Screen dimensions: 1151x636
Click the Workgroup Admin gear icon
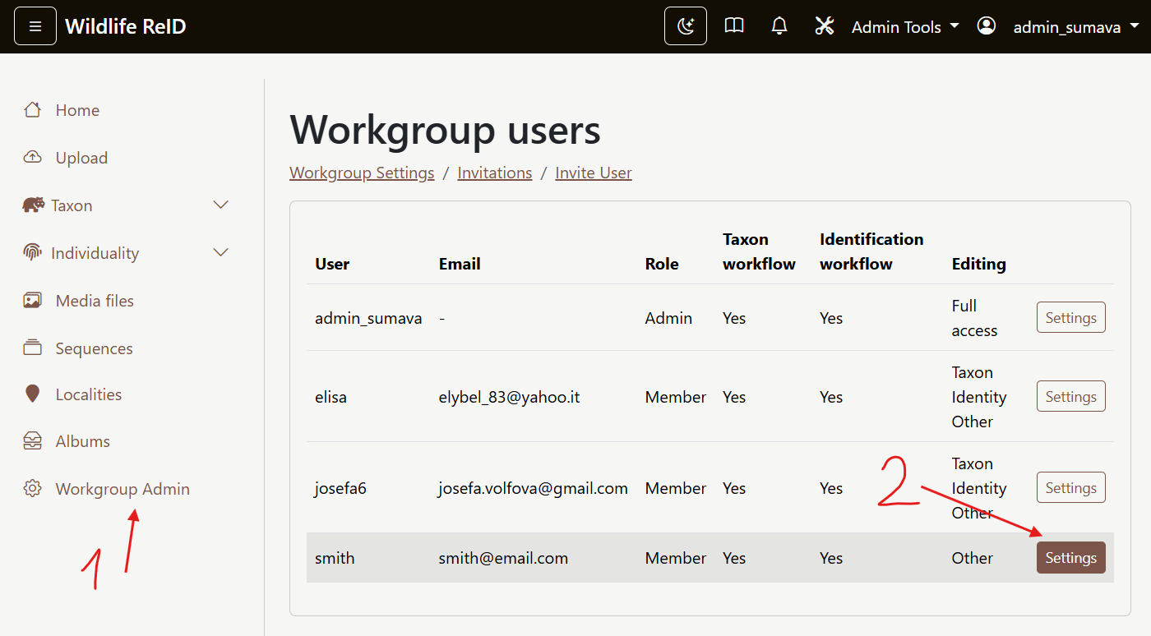pyautogui.click(x=33, y=489)
